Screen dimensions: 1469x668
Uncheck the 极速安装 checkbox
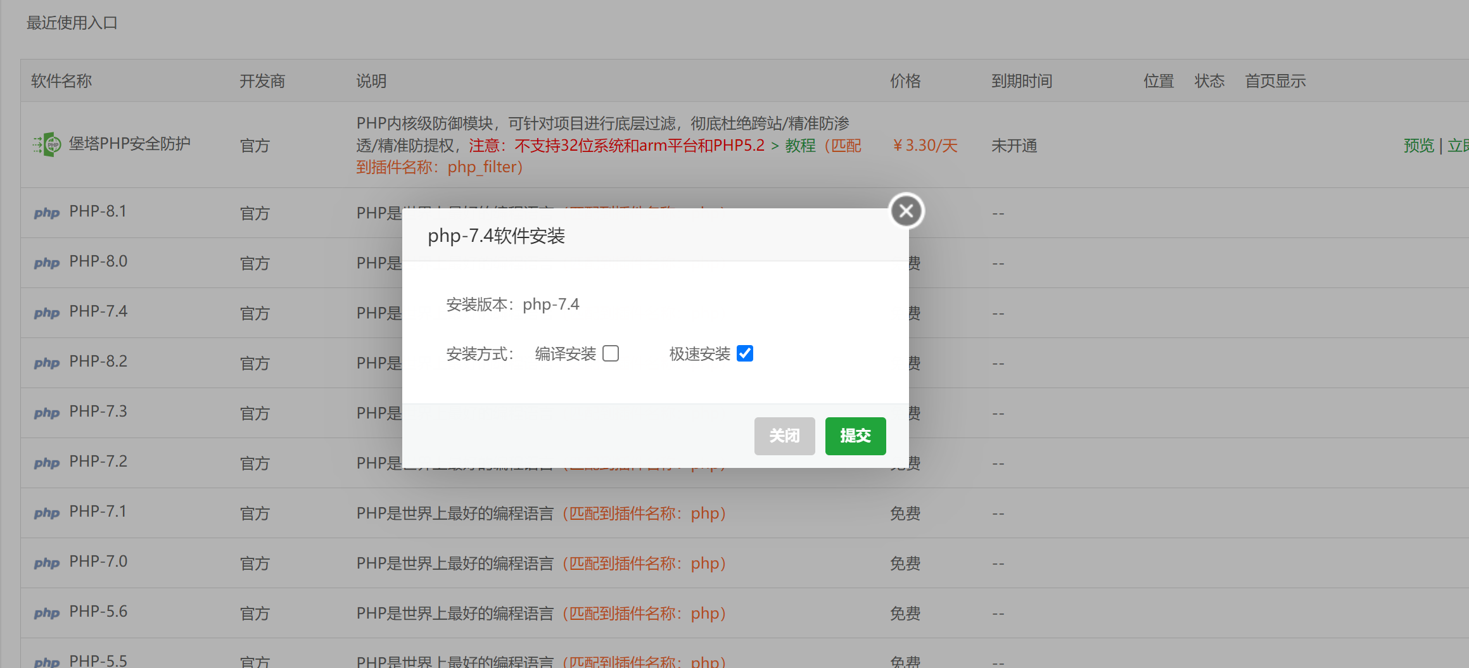tap(745, 353)
